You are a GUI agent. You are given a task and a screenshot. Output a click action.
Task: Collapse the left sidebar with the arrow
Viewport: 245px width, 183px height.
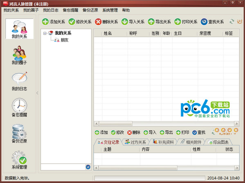point(37,93)
